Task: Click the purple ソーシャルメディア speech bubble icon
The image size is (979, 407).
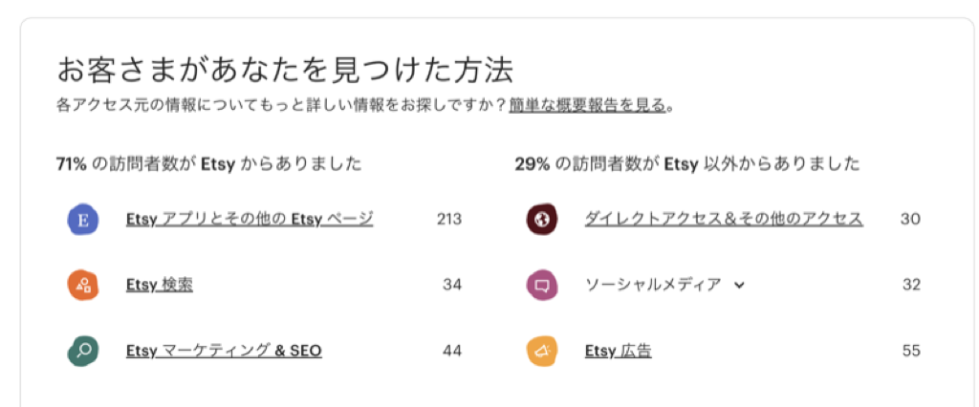Action: [x=542, y=285]
